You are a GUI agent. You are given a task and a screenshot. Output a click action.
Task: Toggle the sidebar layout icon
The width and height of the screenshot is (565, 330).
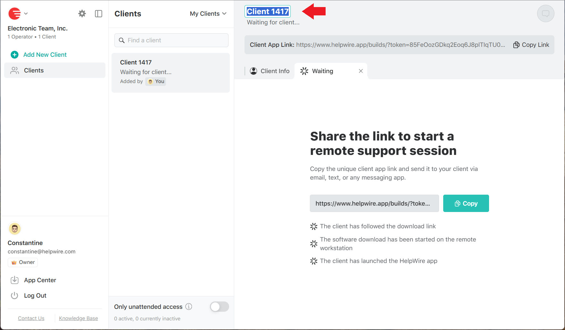tap(98, 13)
